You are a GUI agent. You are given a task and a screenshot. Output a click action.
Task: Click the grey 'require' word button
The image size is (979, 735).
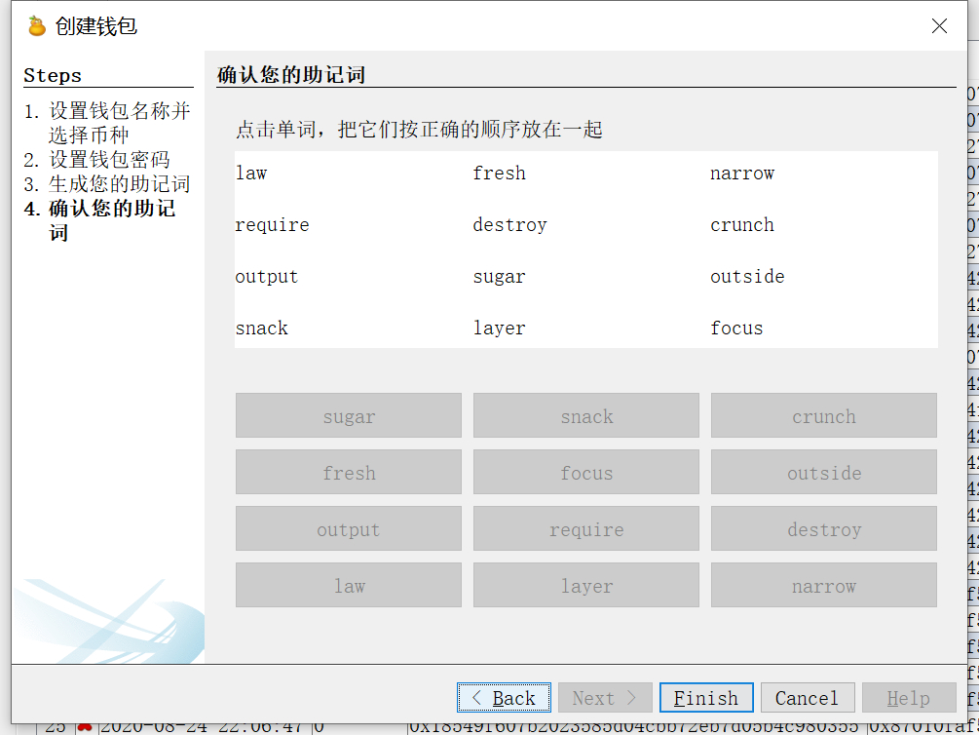click(586, 528)
